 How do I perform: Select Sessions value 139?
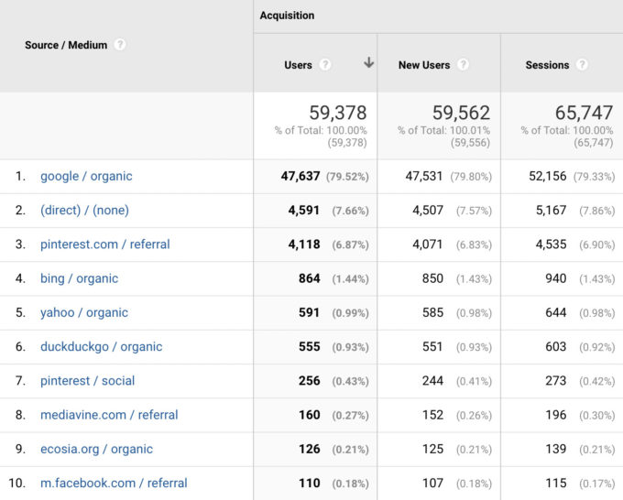pyautogui.click(x=556, y=449)
